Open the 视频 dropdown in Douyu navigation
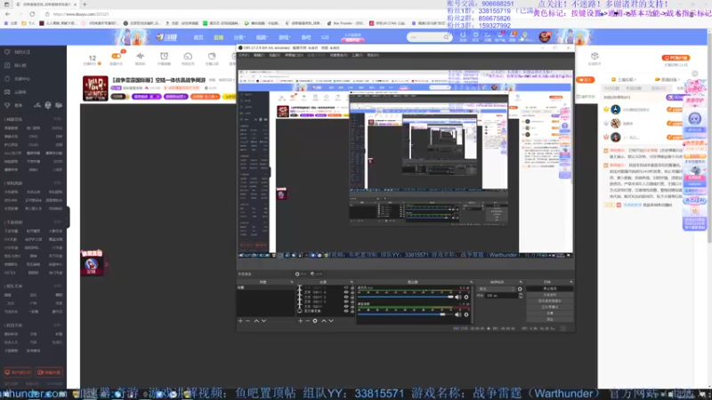The width and height of the screenshot is (712, 400). pyautogui.click(x=262, y=37)
